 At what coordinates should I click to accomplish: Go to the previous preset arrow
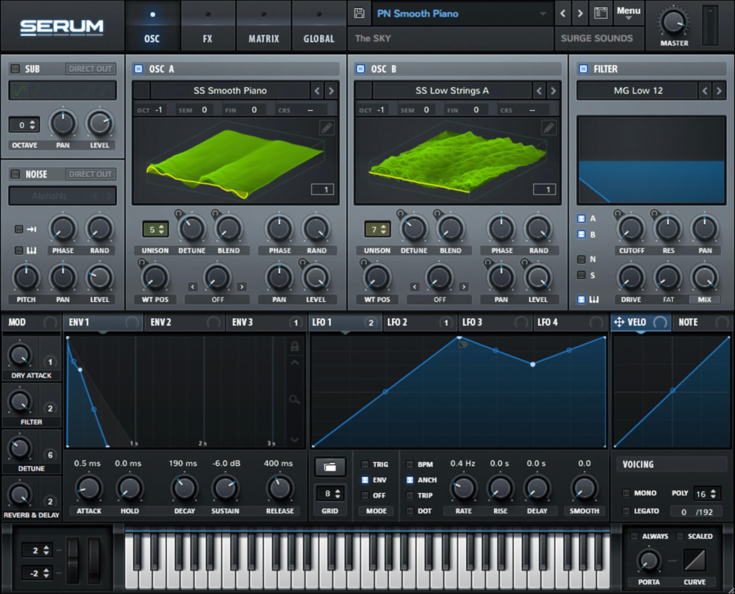[563, 13]
